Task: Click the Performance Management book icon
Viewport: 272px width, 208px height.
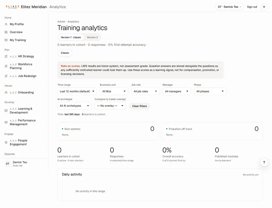Action: (6, 122)
